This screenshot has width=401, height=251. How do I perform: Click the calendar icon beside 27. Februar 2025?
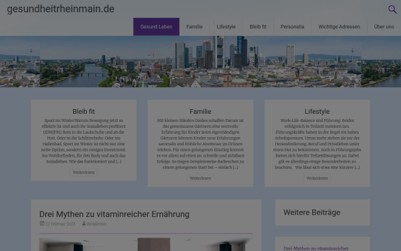coord(42,224)
